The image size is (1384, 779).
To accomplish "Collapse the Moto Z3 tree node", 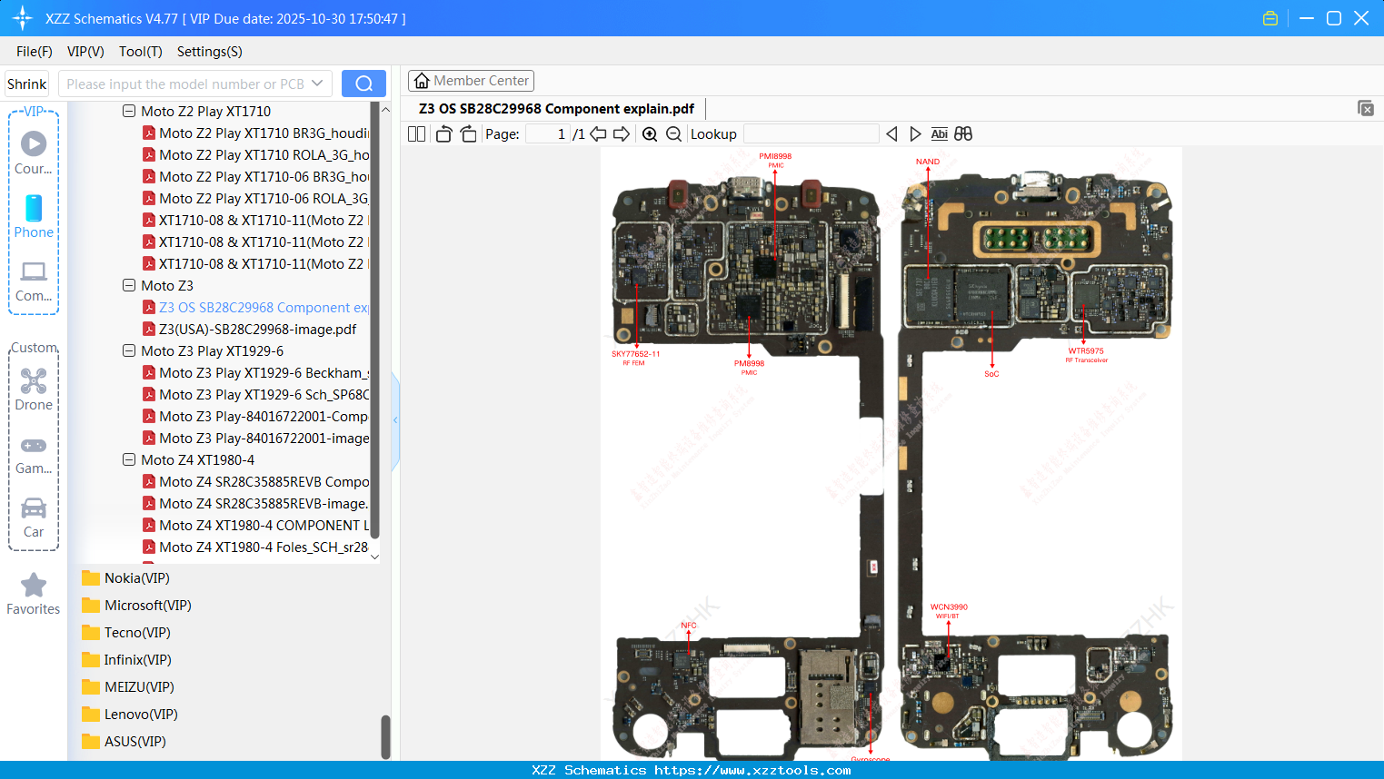I will pos(128,285).
